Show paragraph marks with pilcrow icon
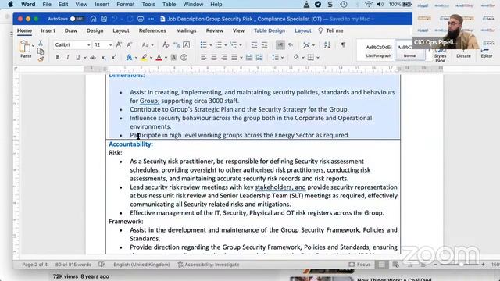 [x=343, y=45]
